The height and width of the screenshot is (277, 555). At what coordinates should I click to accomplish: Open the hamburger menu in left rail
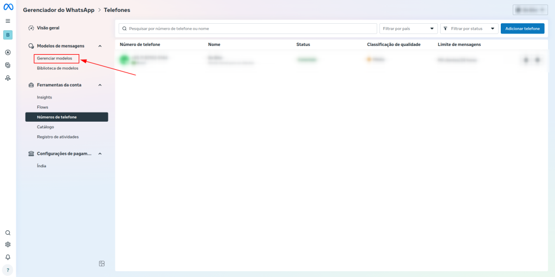tap(8, 21)
